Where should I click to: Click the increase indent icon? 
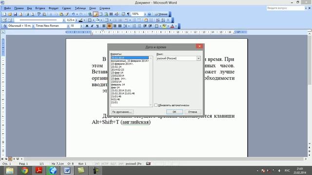(150, 26)
